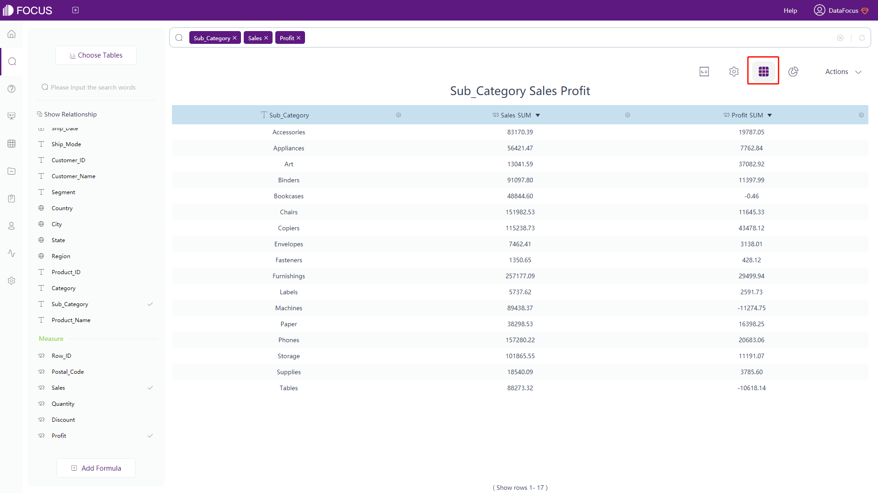
Task: Click the FOCUS logo
Action: point(27,10)
